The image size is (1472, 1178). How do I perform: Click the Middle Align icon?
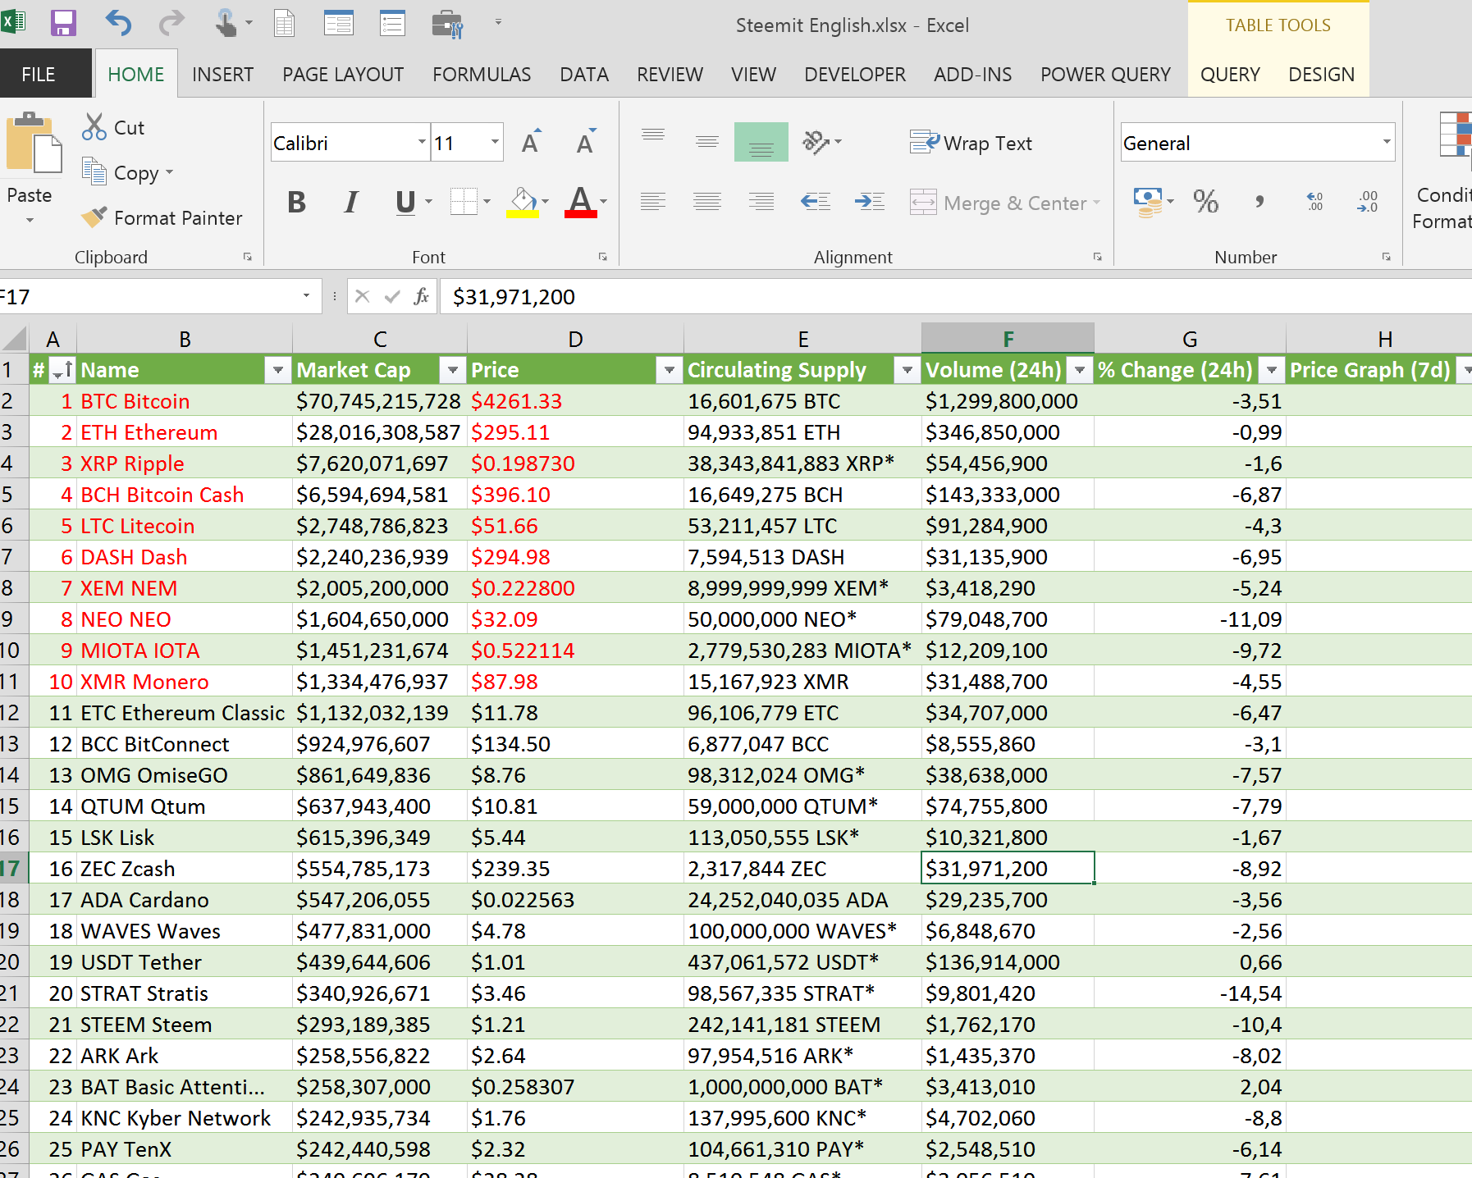pos(707,142)
